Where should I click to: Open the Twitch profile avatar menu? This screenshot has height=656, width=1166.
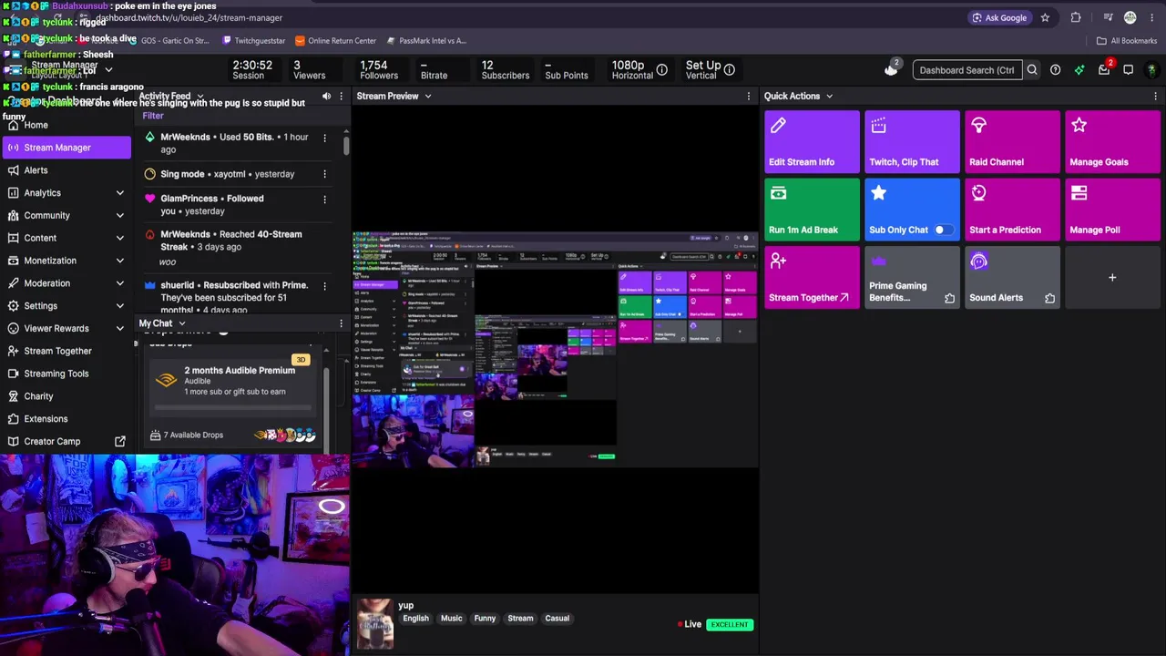[x=1151, y=70]
